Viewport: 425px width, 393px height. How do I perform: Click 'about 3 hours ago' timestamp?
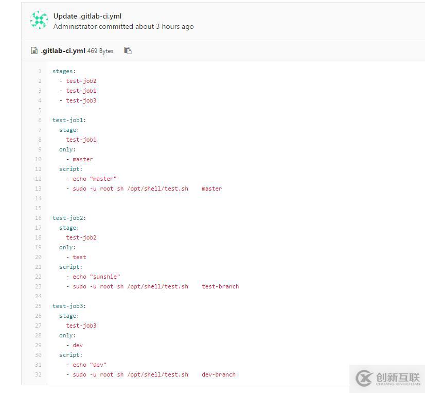click(x=165, y=27)
